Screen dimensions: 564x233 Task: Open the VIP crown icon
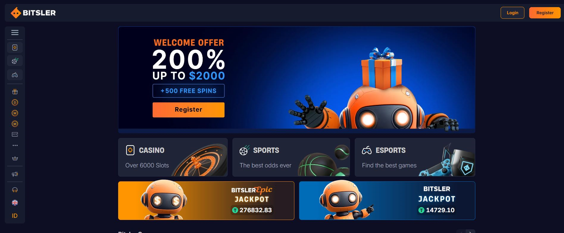pos(15,158)
